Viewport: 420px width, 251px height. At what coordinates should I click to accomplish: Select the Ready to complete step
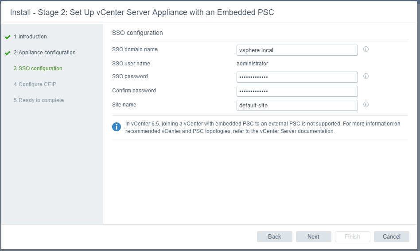click(x=39, y=100)
